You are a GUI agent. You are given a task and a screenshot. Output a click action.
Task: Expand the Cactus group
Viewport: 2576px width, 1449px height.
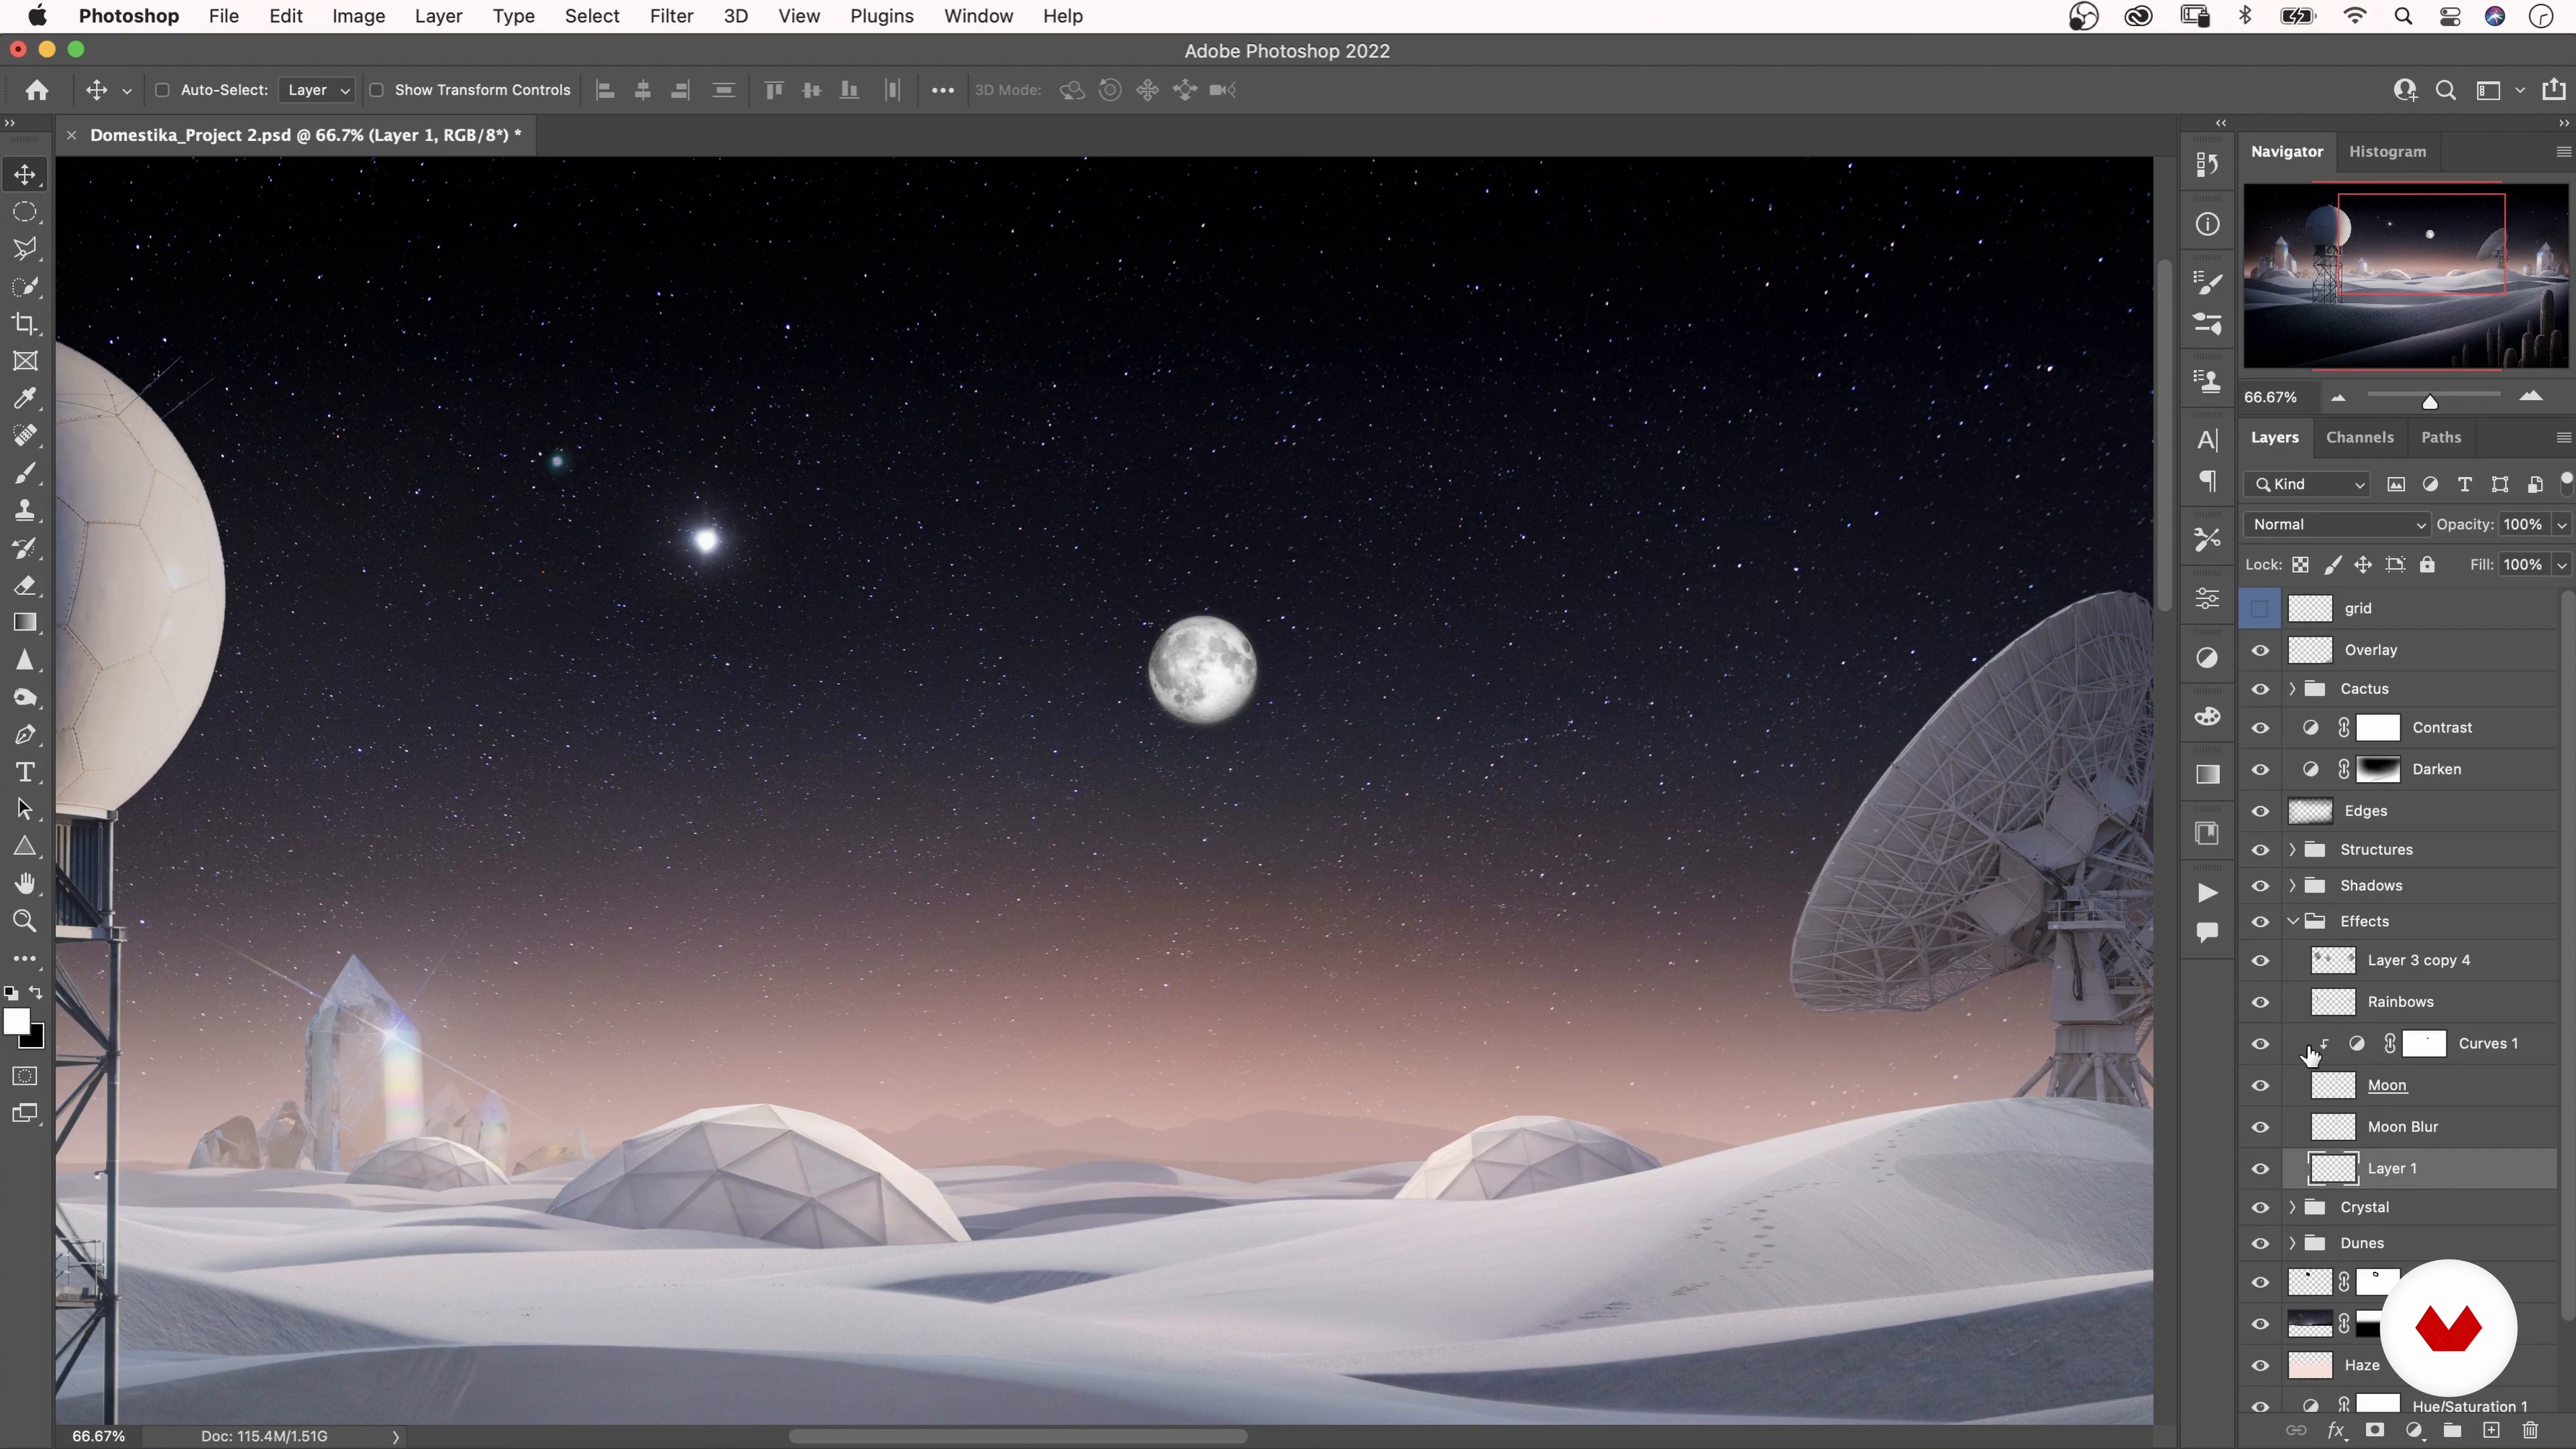click(x=2292, y=689)
